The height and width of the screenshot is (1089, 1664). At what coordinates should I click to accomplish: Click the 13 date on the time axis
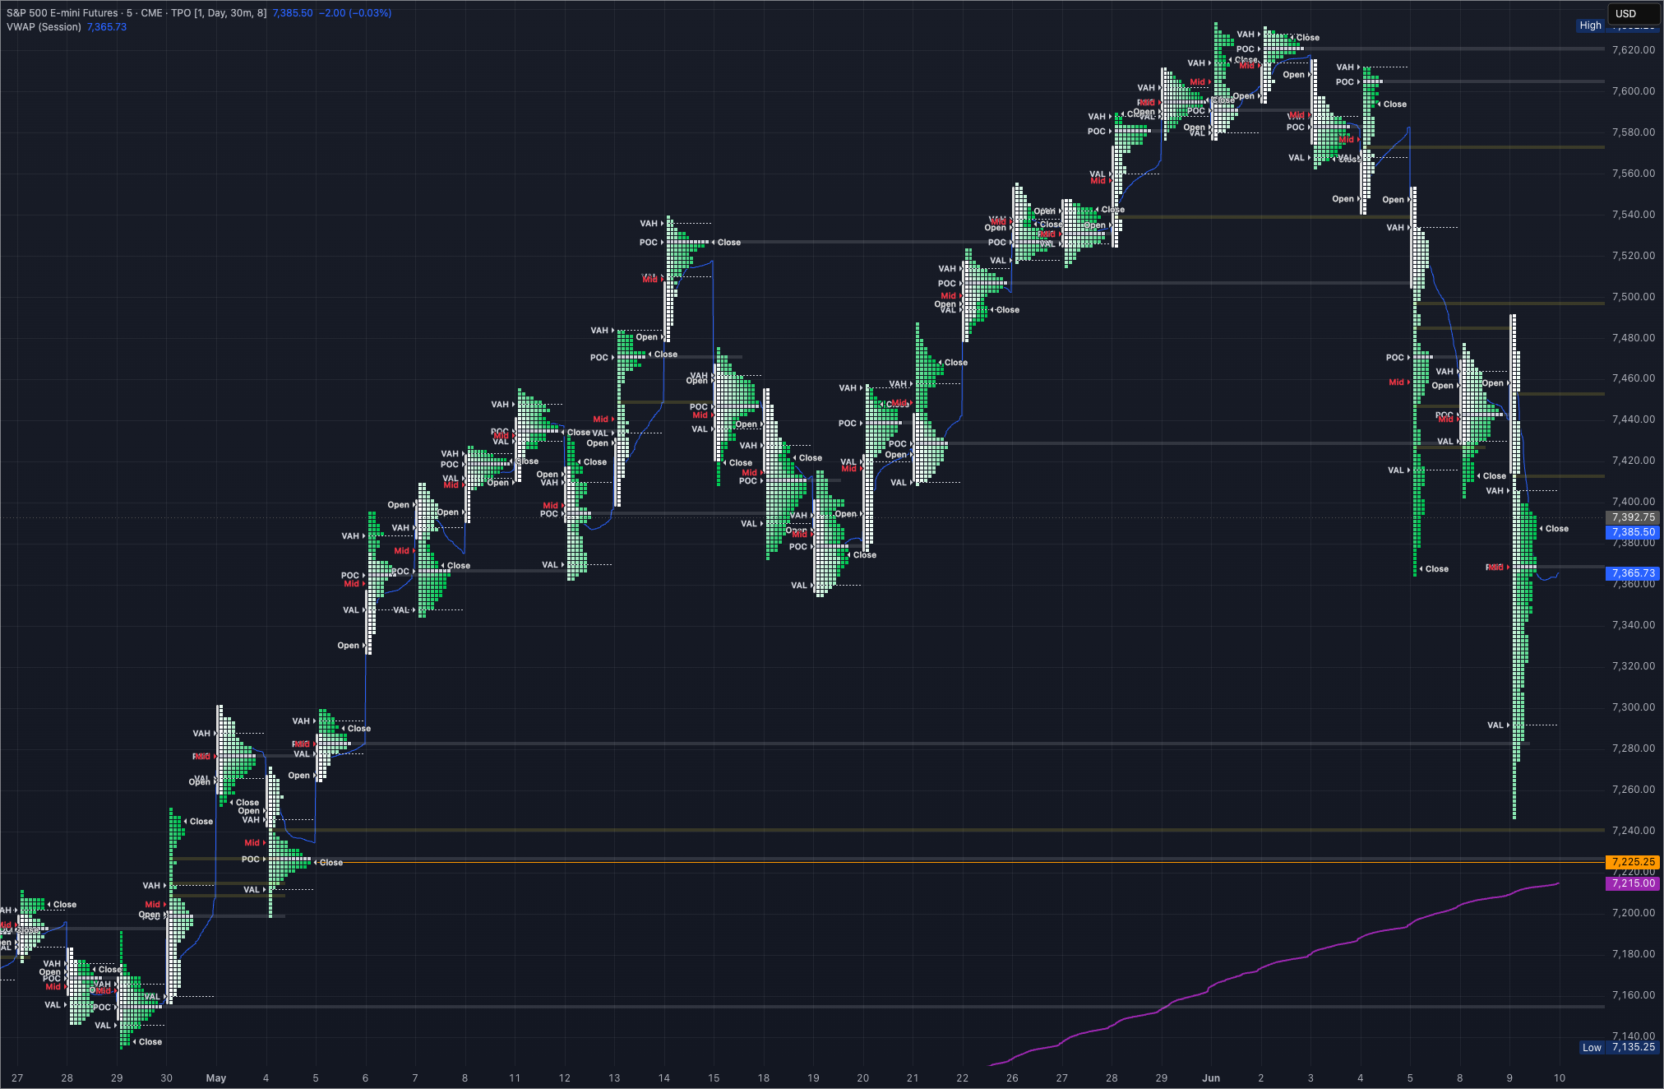coord(614,1078)
